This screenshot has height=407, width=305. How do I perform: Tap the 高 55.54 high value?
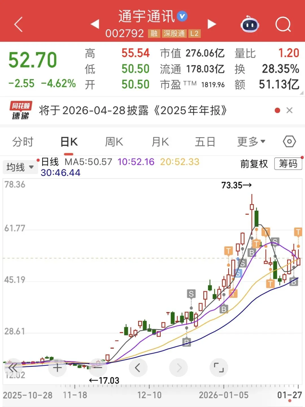[x=135, y=53]
